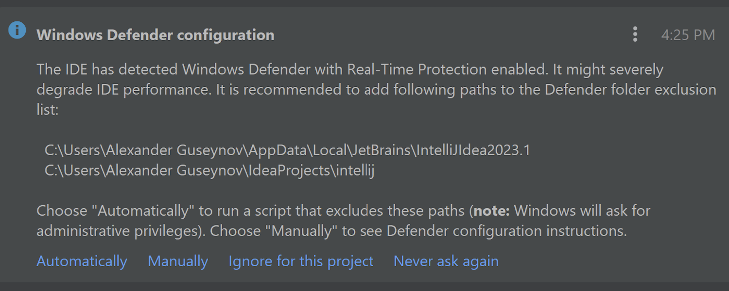Viewport: 729px width, 291px height.
Task: Click the phrase "Defender folder exclusion"
Action: click(630, 90)
